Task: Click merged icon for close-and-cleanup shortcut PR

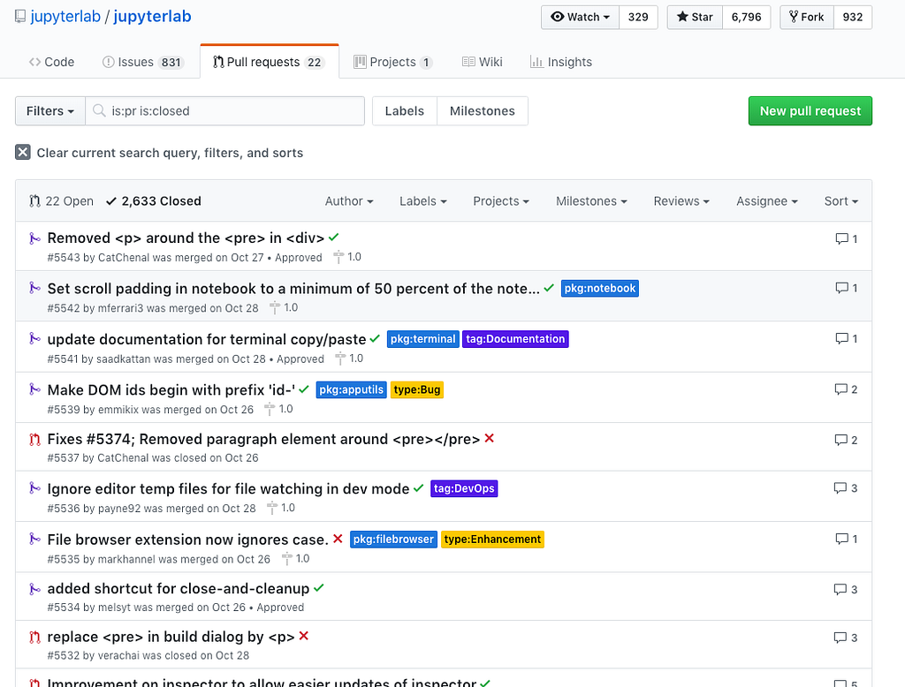Action: pos(34,589)
